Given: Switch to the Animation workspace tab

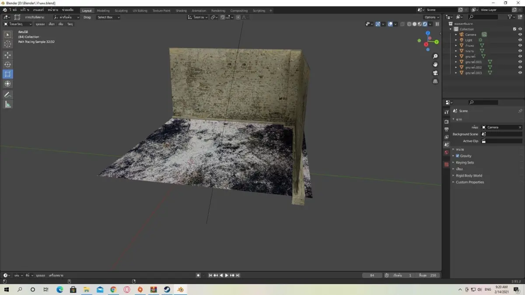Looking at the screenshot, I should pos(199,10).
